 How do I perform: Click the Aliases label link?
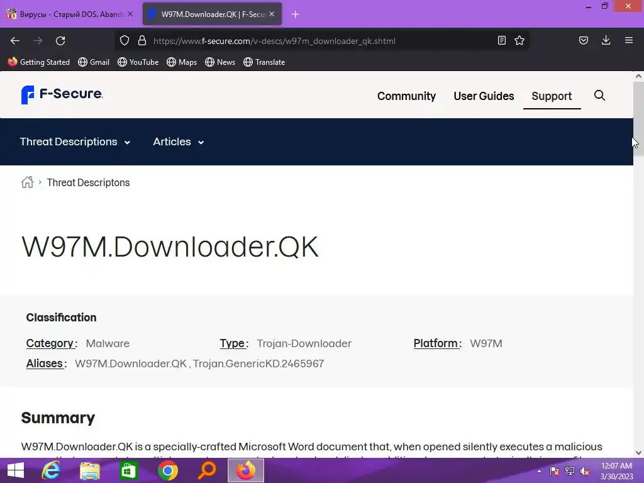click(45, 364)
